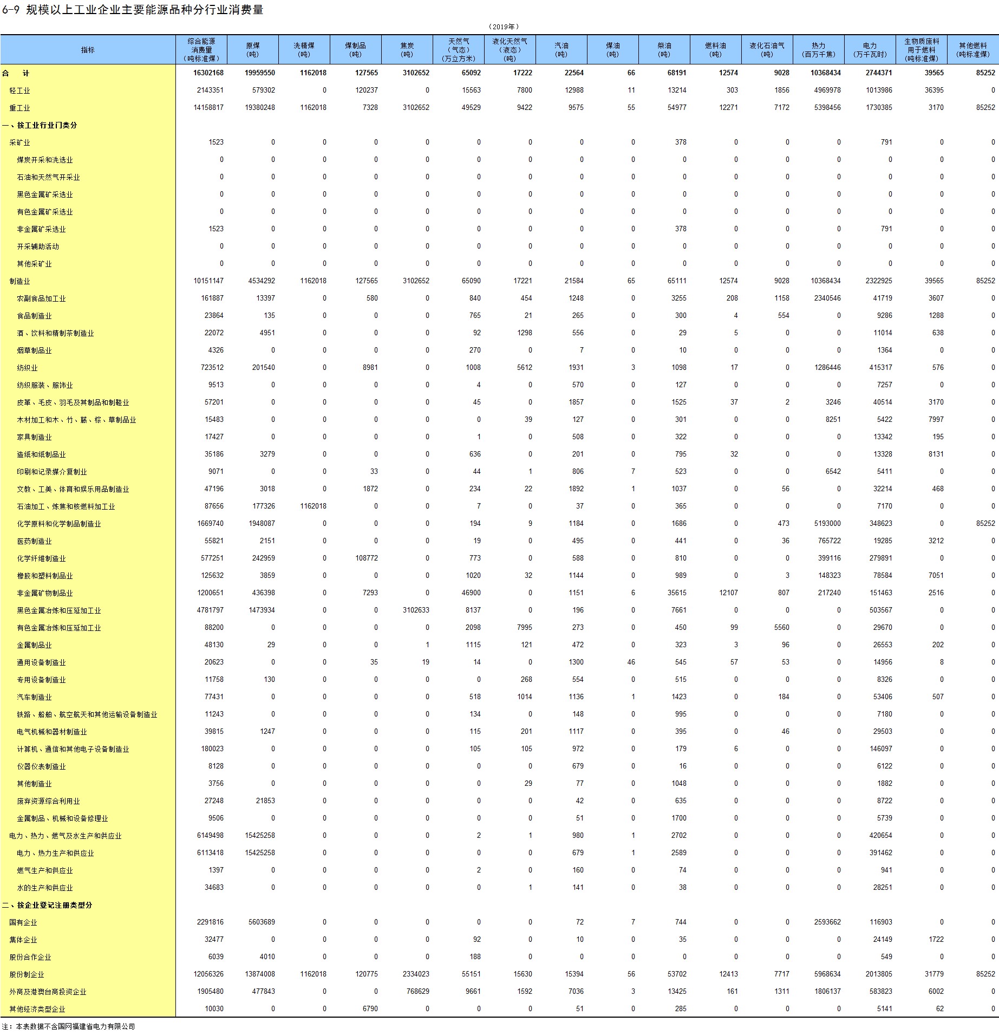Click the table title 6-9 heading
Viewport: 999px width, 1035px height.
point(133,10)
